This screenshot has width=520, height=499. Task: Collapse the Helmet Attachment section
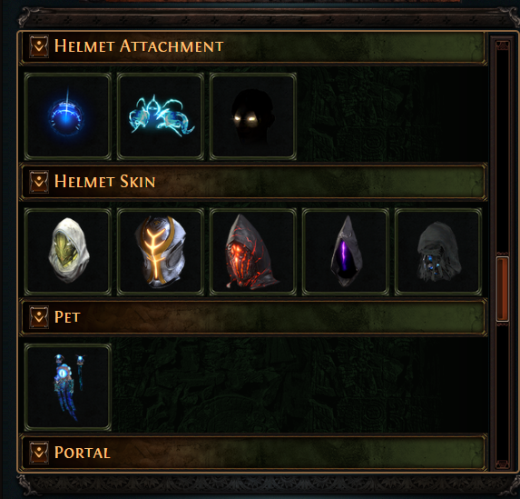tap(39, 46)
